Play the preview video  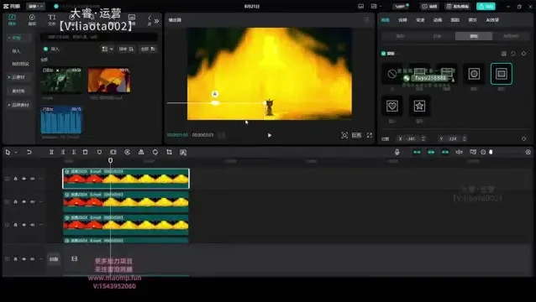pos(270,135)
